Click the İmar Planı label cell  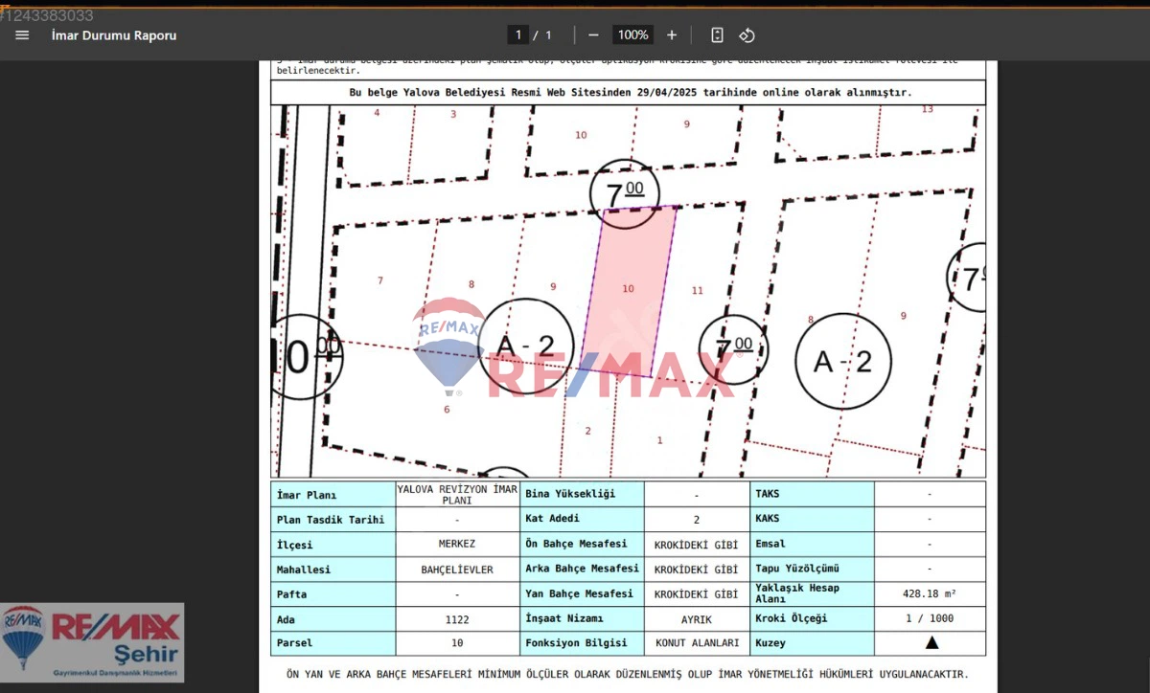(333, 495)
